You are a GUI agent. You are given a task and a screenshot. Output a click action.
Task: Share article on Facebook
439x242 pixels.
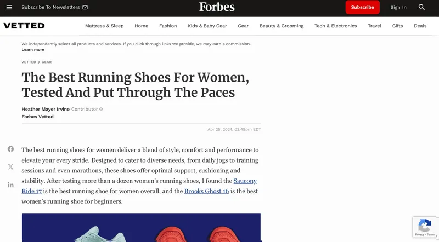pyautogui.click(x=10, y=149)
